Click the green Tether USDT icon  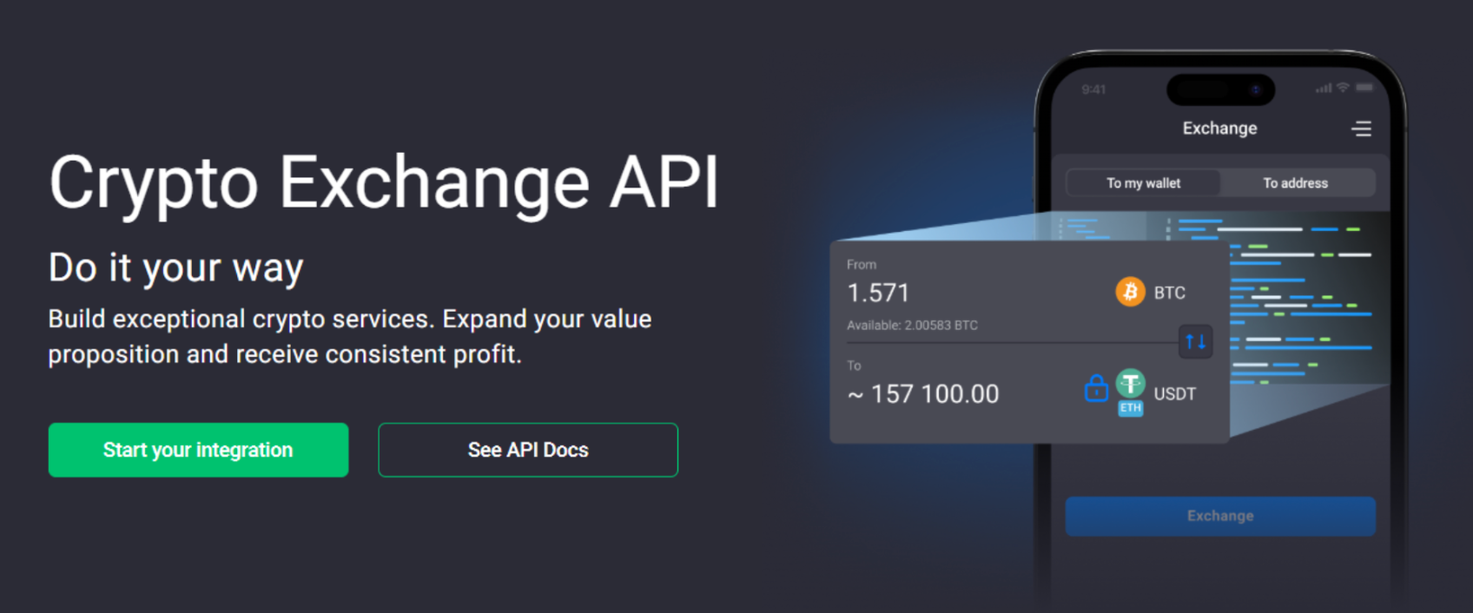[1130, 384]
